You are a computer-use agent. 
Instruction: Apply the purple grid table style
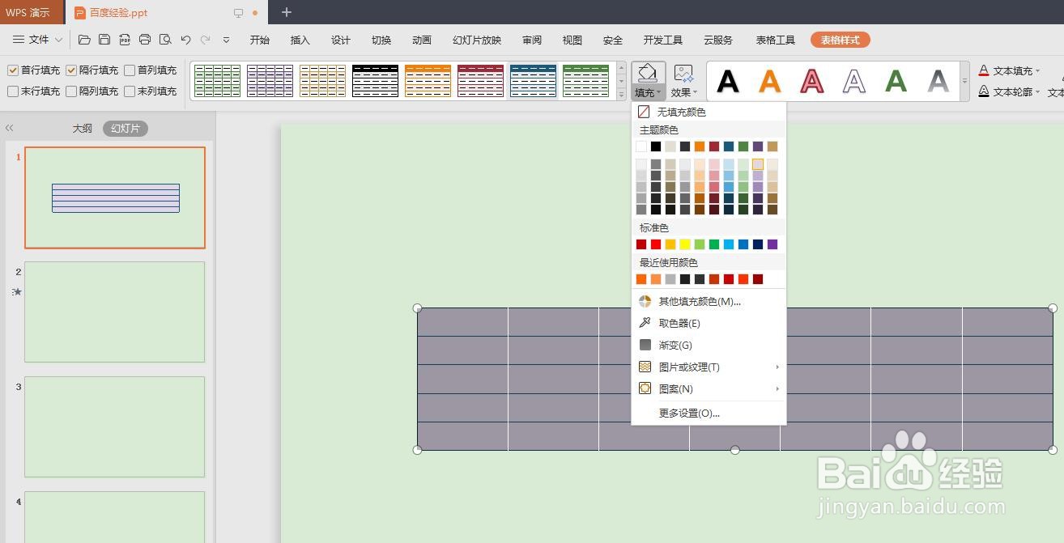click(270, 81)
